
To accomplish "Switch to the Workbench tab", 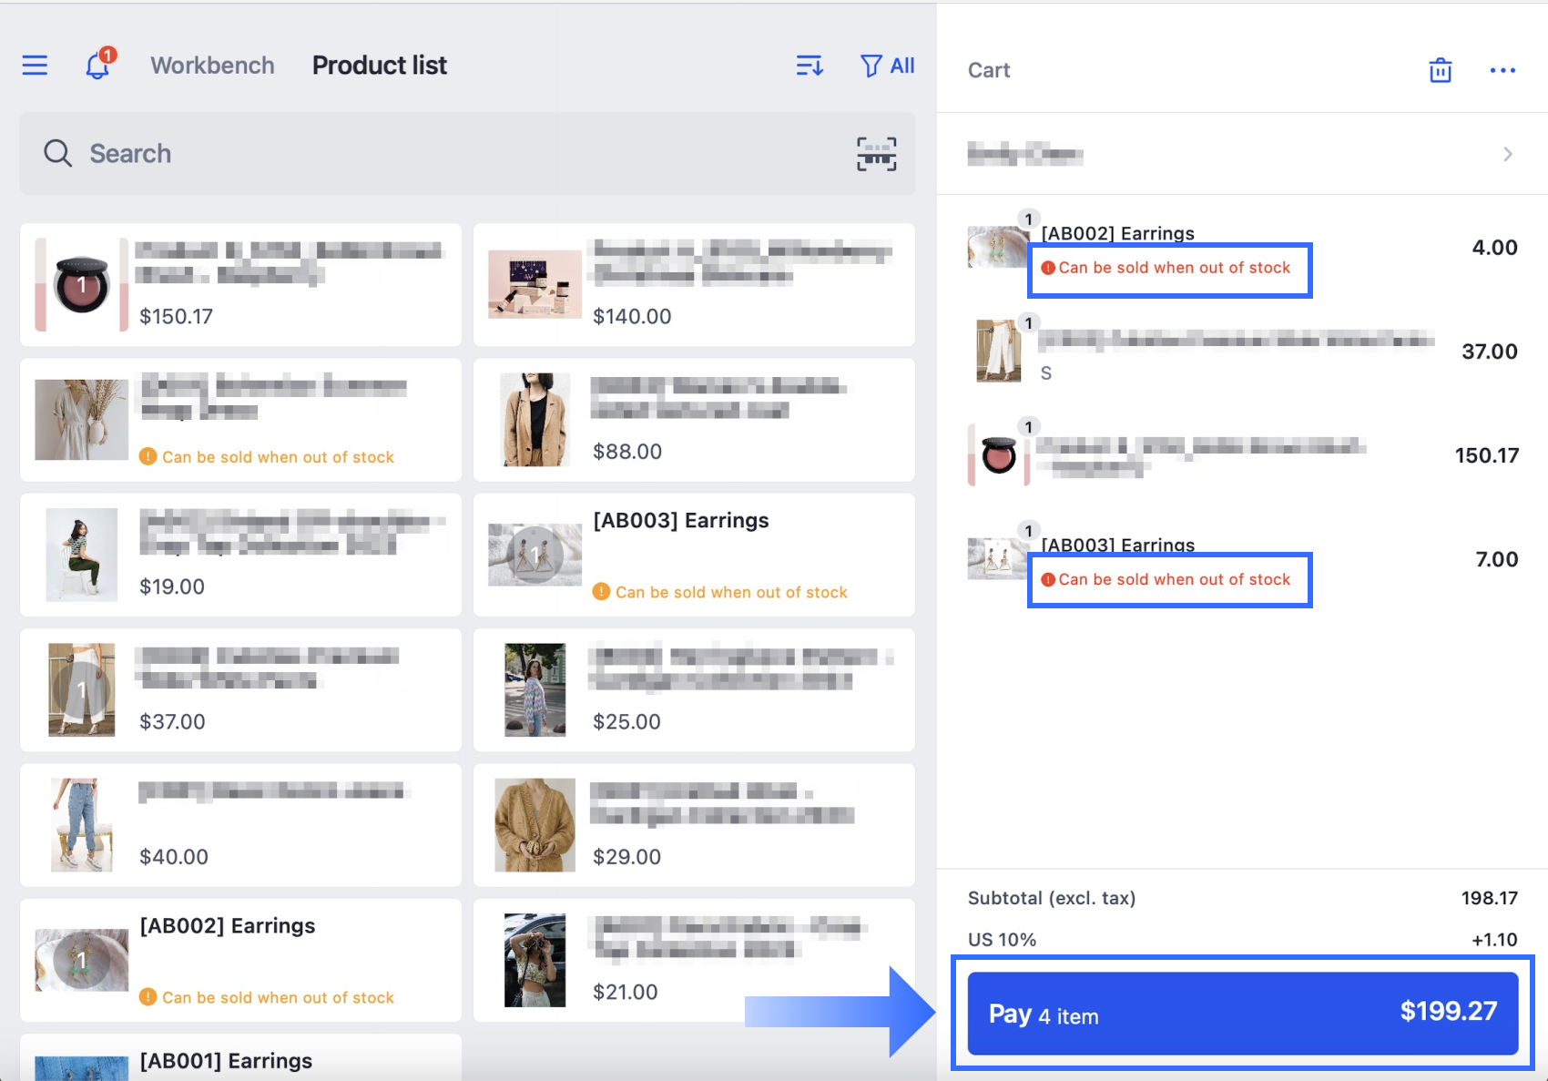I will pos(212,66).
